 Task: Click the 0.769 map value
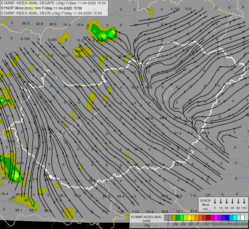click(25, 39)
